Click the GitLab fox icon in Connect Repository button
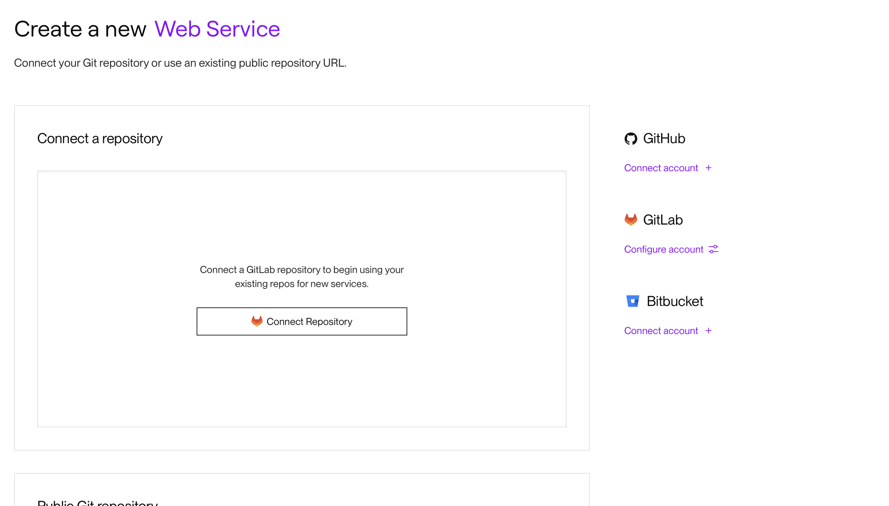Screen dimensions: 889x506 coord(257,321)
